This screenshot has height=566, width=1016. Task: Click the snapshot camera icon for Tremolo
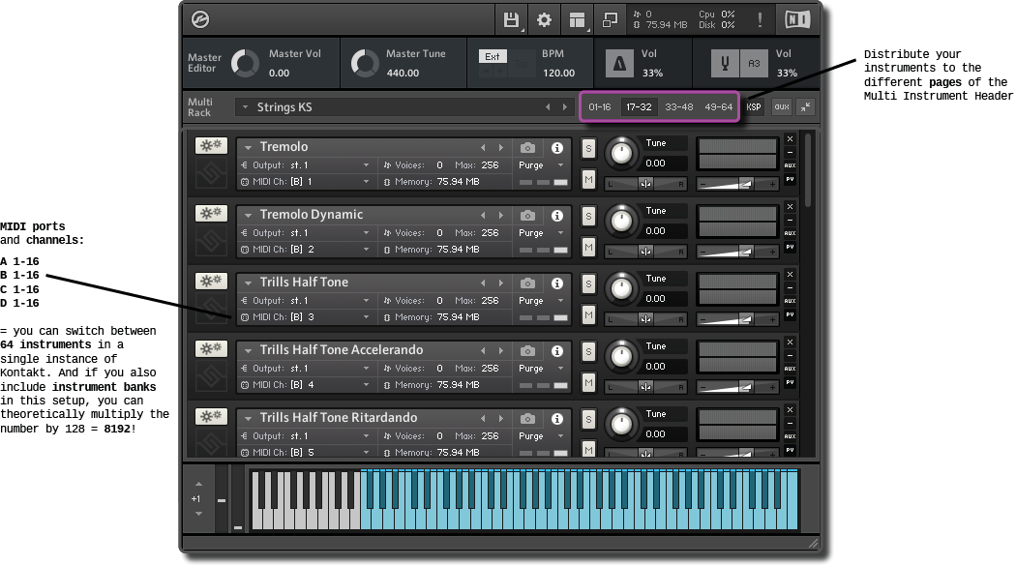(528, 148)
